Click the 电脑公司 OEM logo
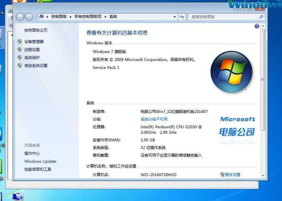 [x=237, y=132]
